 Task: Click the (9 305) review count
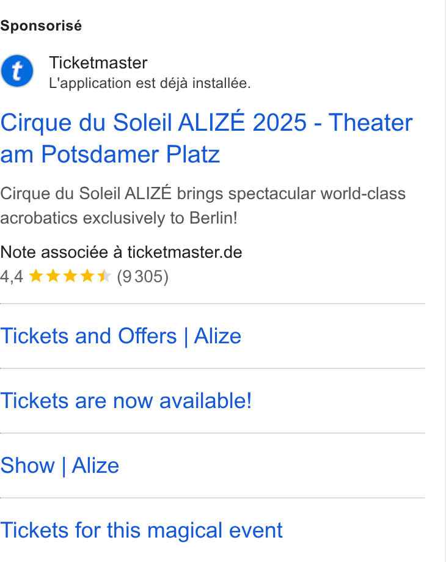point(143,277)
